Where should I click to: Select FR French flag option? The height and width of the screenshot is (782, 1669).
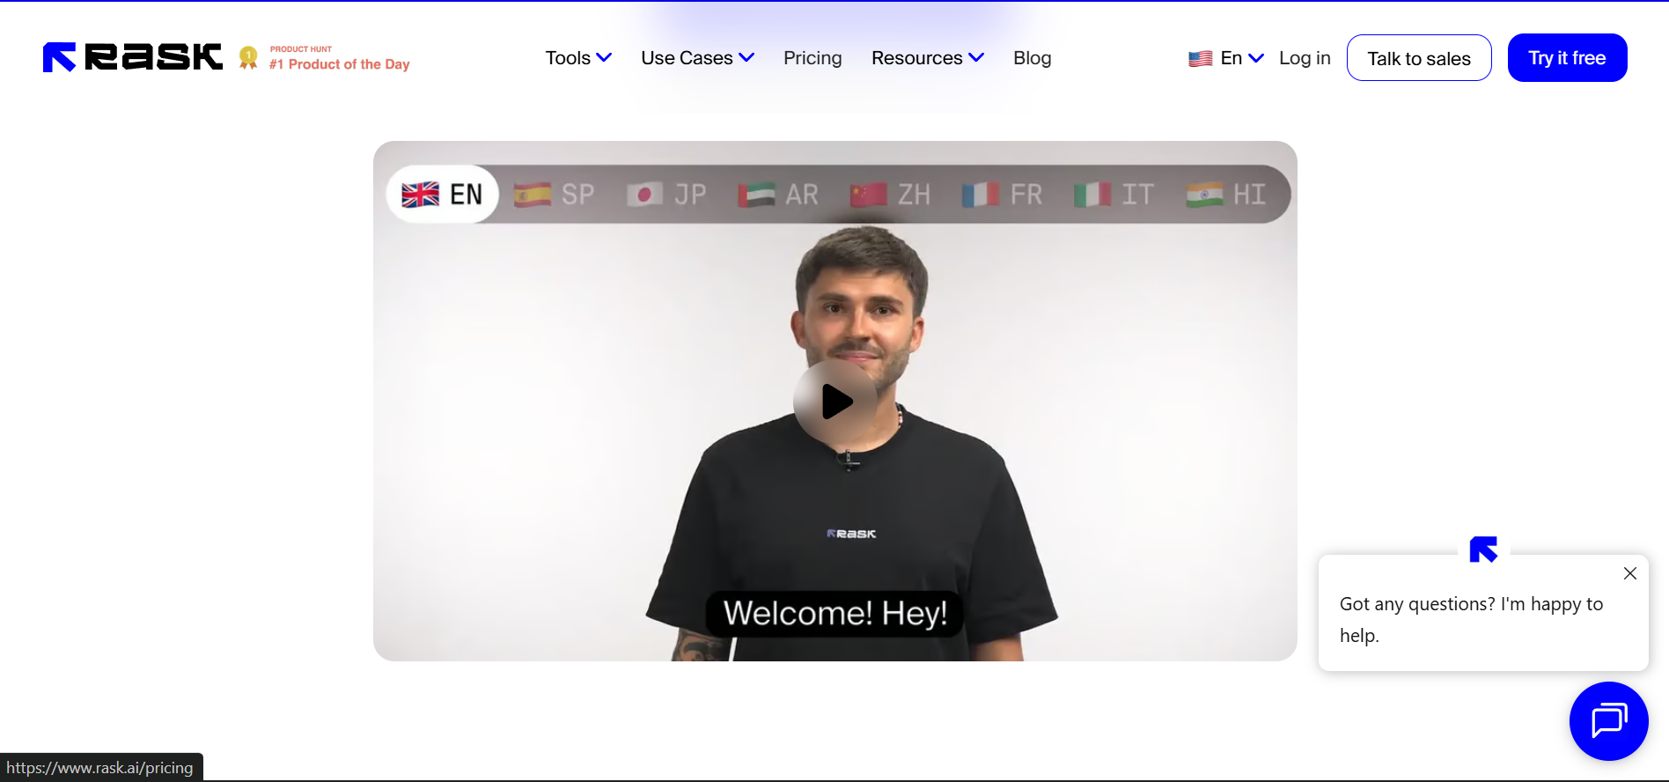(1003, 195)
